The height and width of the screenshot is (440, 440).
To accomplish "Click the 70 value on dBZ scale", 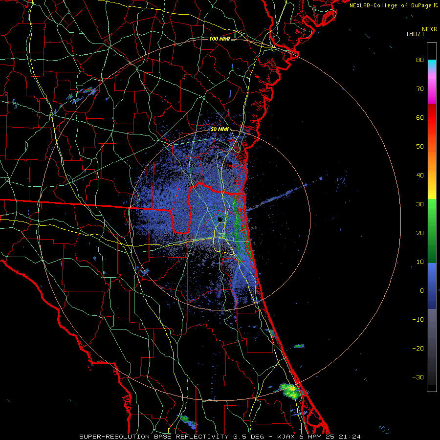I will (x=420, y=88).
